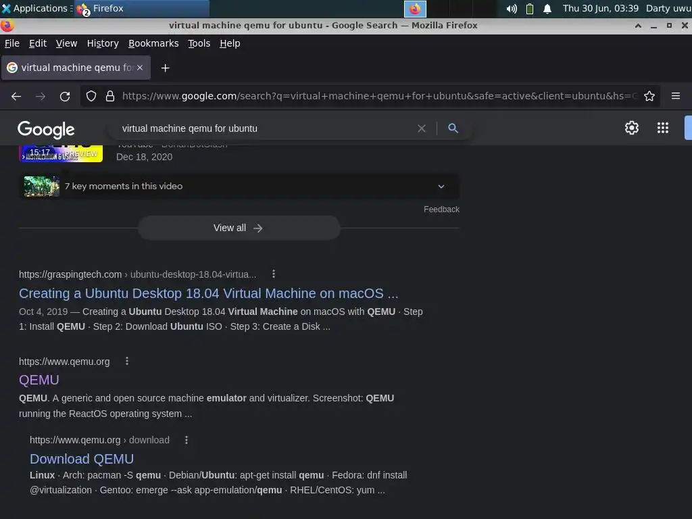Open options for graspingtech.com result
The width and height of the screenshot is (692, 519).
click(274, 274)
